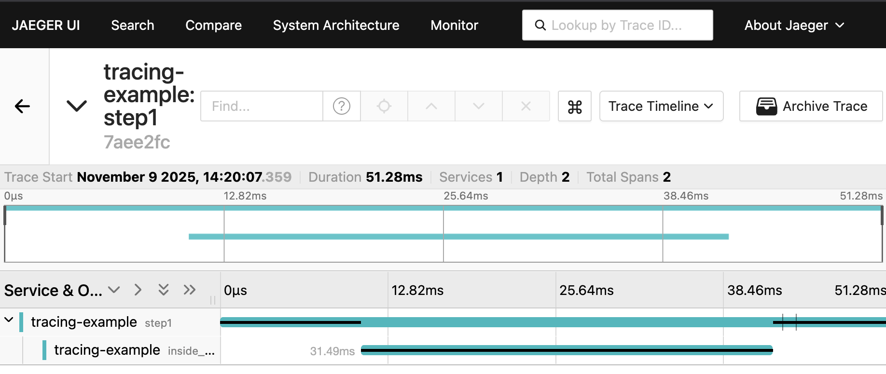This screenshot has width=886, height=374.
Task: Collapse the tracing-example step1 span row
Action: pos(9,320)
